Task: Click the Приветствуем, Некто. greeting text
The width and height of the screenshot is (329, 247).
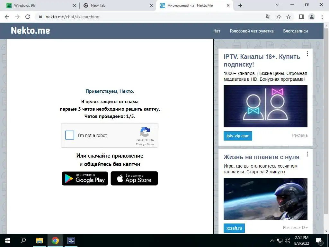Action: [110, 91]
